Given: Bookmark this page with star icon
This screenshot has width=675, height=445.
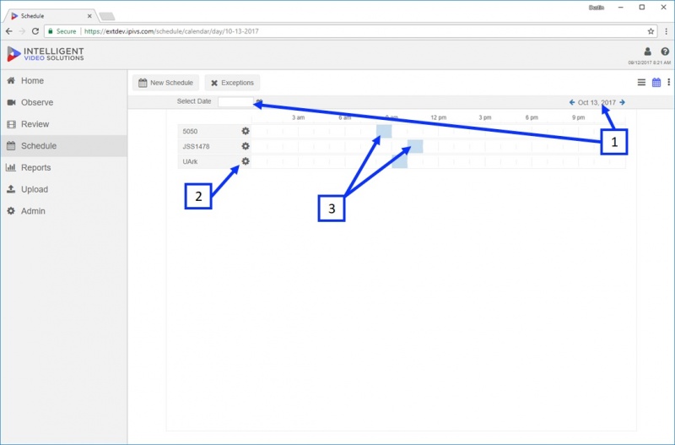Looking at the screenshot, I should coord(651,31).
